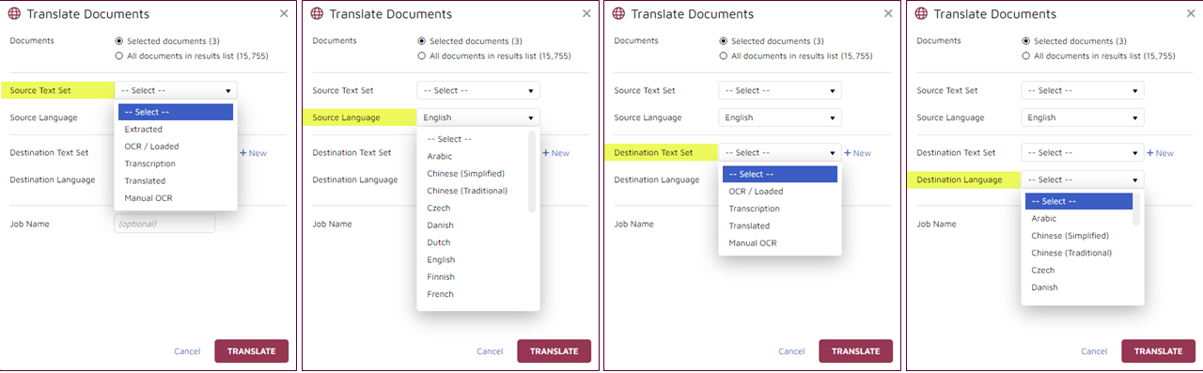This screenshot has height=373, width=1203.
Task: Click the optional Job Name input field
Action: pyautogui.click(x=164, y=224)
